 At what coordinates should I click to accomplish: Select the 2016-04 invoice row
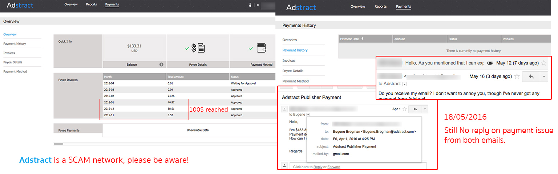[x=189, y=83]
